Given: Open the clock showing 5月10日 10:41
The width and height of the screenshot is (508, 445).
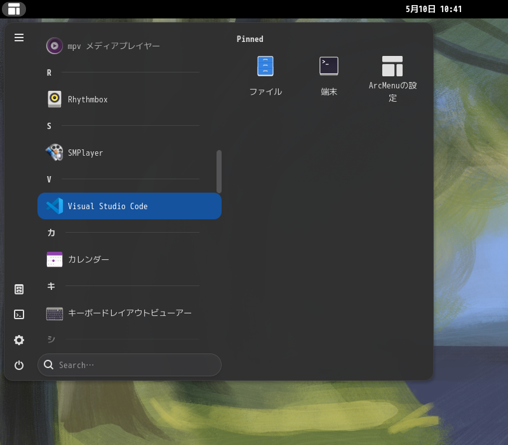Looking at the screenshot, I should [434, 9].
